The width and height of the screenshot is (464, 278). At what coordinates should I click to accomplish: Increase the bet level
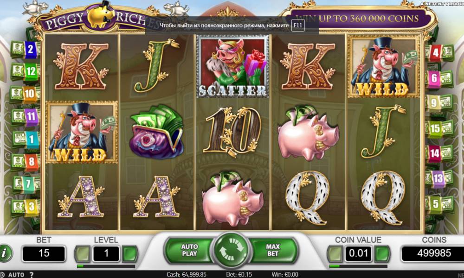point(129,254)
